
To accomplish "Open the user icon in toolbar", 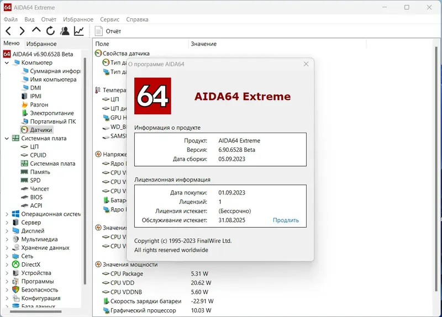I will click(65, 31).
